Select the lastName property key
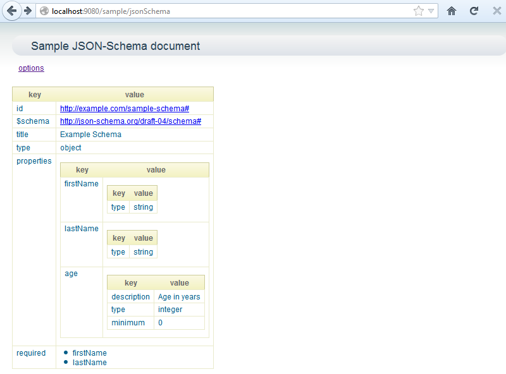Image resolution: width=506 pixels, height=374 pixels. tap(82, 229)
